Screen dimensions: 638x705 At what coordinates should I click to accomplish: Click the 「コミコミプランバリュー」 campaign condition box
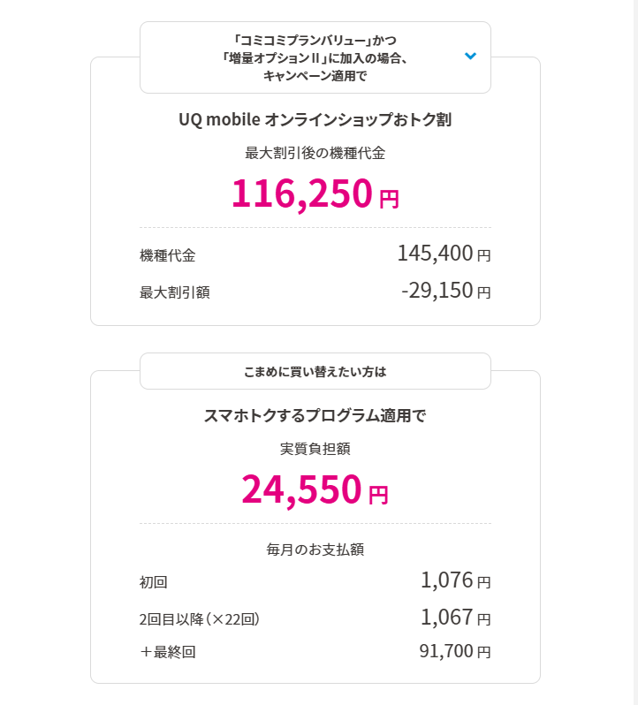[x=315, y=57]
